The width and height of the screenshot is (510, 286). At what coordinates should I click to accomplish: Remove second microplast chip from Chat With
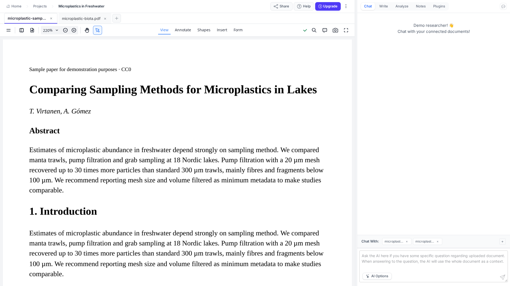point(437,241)
